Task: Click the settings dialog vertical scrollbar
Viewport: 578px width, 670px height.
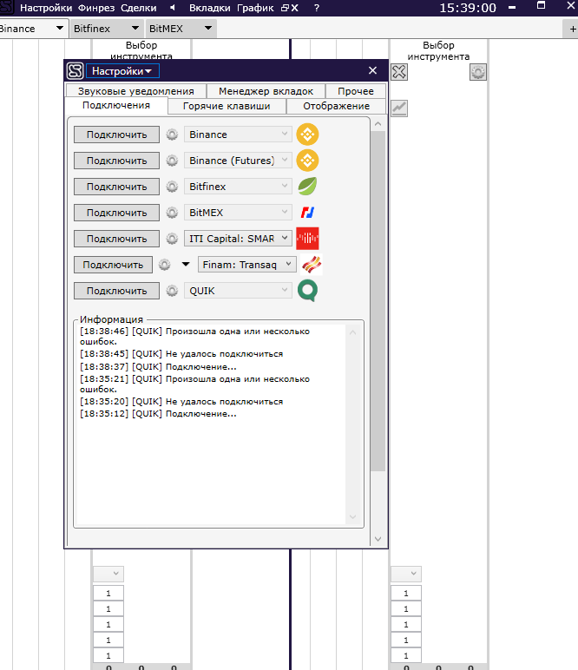Action: point(378,301)
